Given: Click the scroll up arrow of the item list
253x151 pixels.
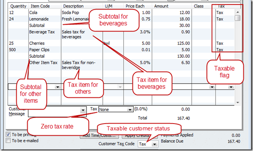Looking at the screenshot, I should [238, 12].
